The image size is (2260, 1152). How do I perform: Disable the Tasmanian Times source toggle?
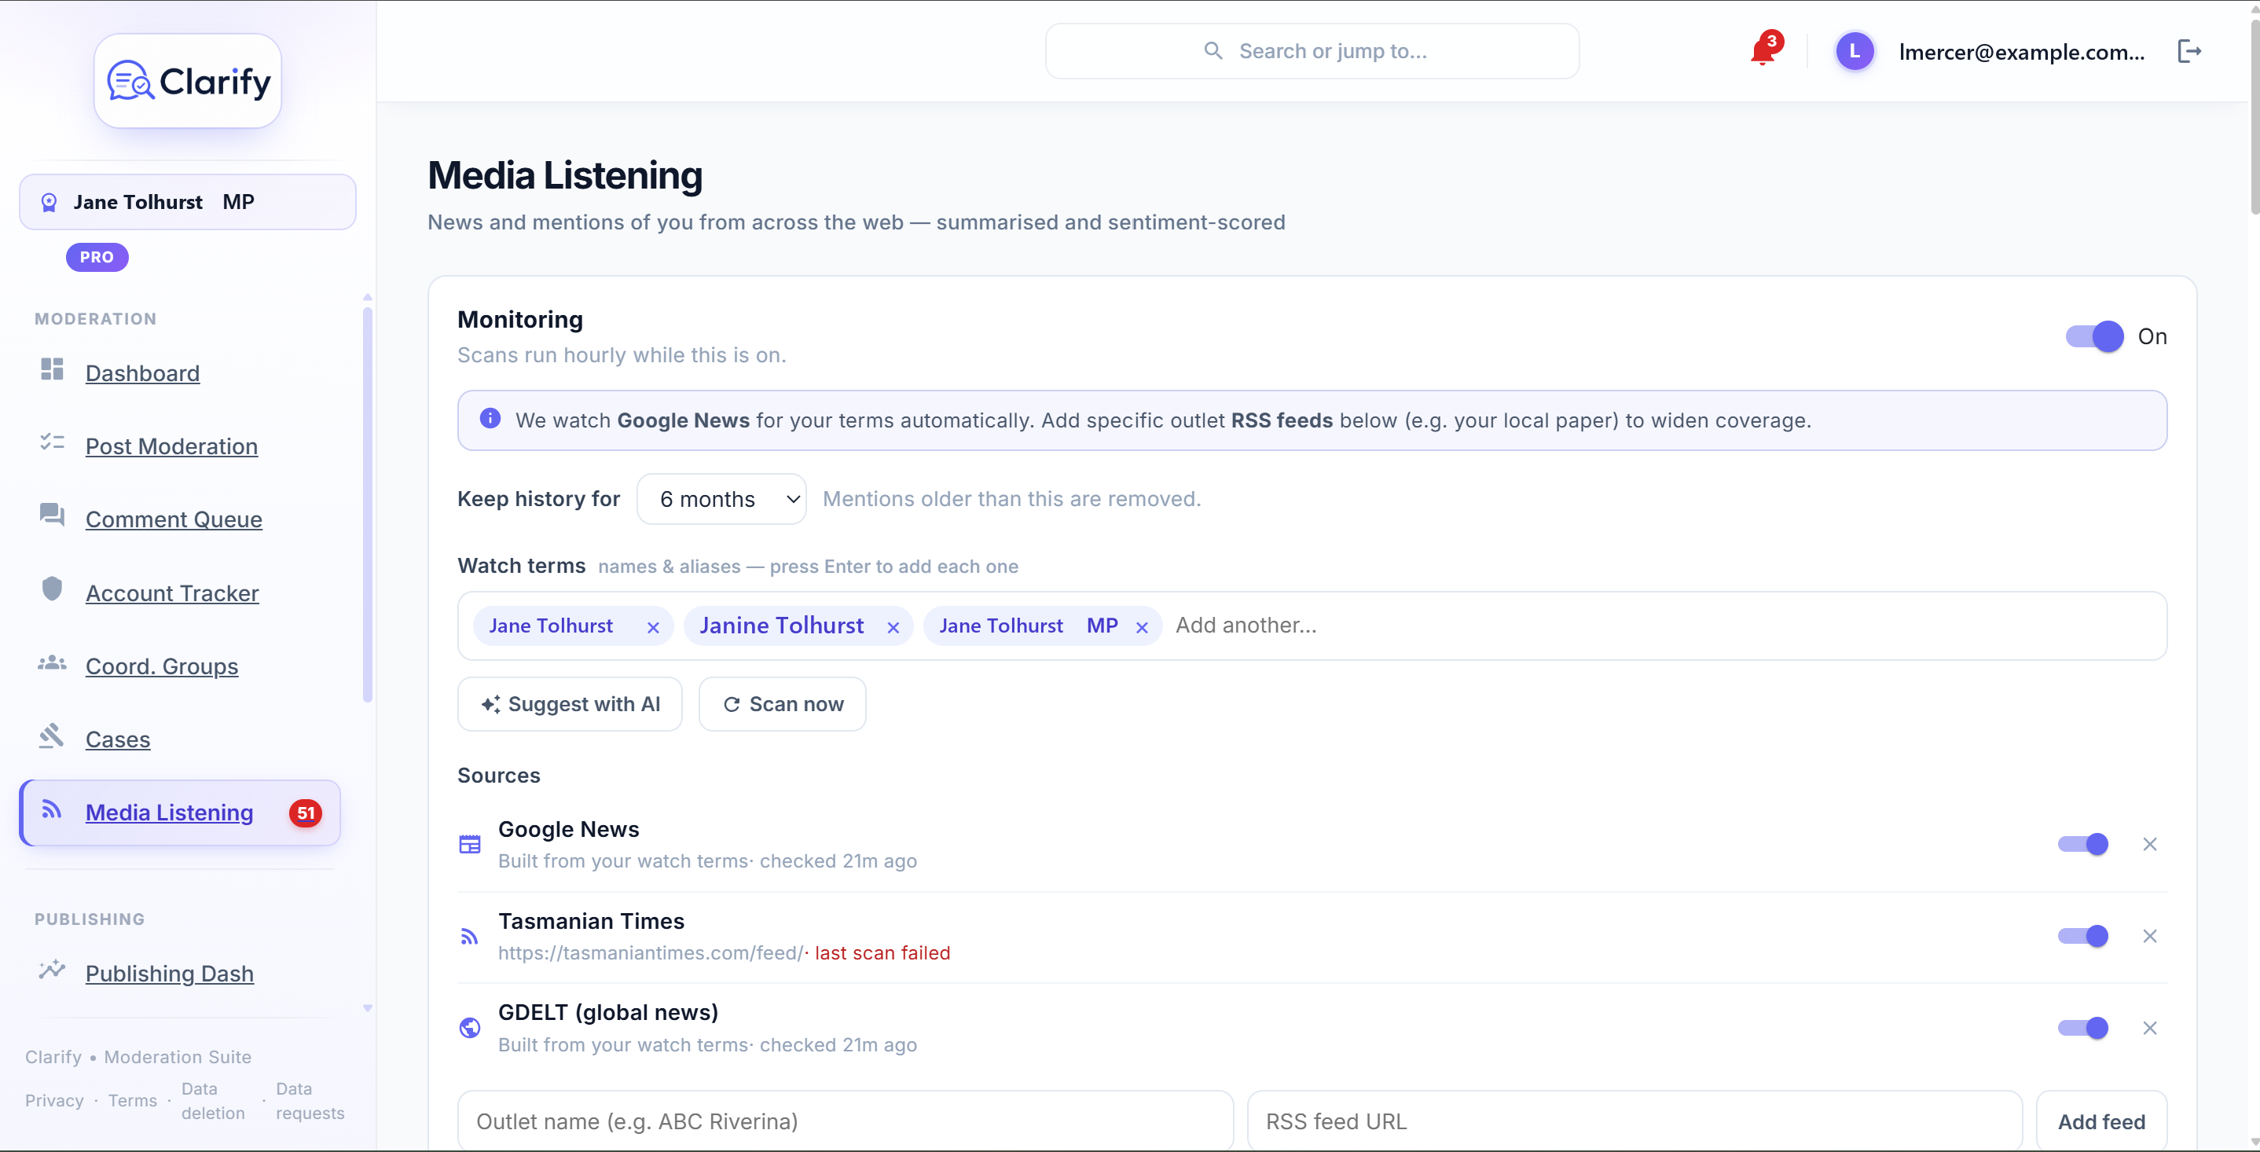2082,936
